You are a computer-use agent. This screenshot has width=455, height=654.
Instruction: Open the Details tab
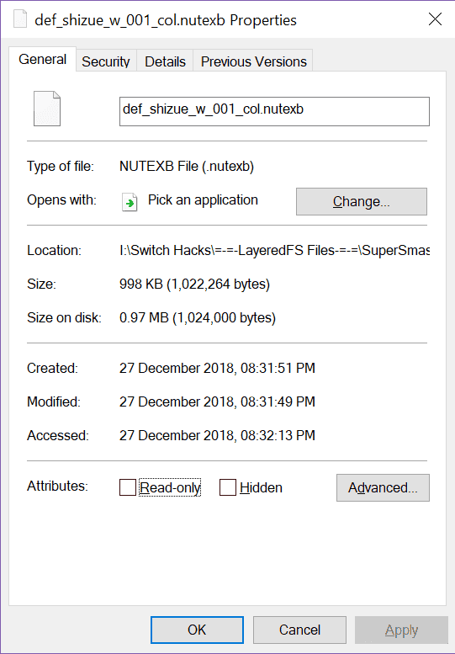pos(165,61)
